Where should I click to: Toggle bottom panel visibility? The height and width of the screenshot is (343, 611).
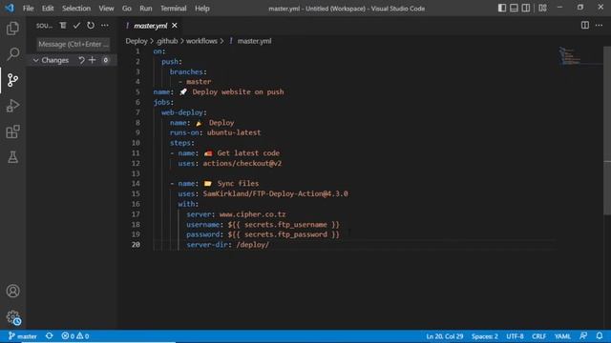[514, 8]
